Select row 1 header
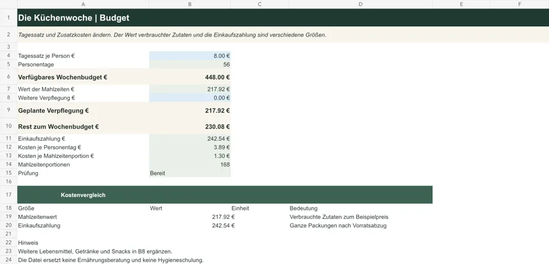Viewport: 549px width, 264px height. [x=9, y=18]
